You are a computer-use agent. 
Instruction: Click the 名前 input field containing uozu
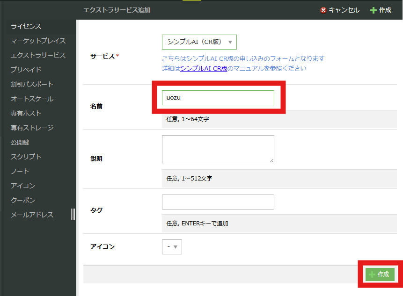tap(218, 98)
